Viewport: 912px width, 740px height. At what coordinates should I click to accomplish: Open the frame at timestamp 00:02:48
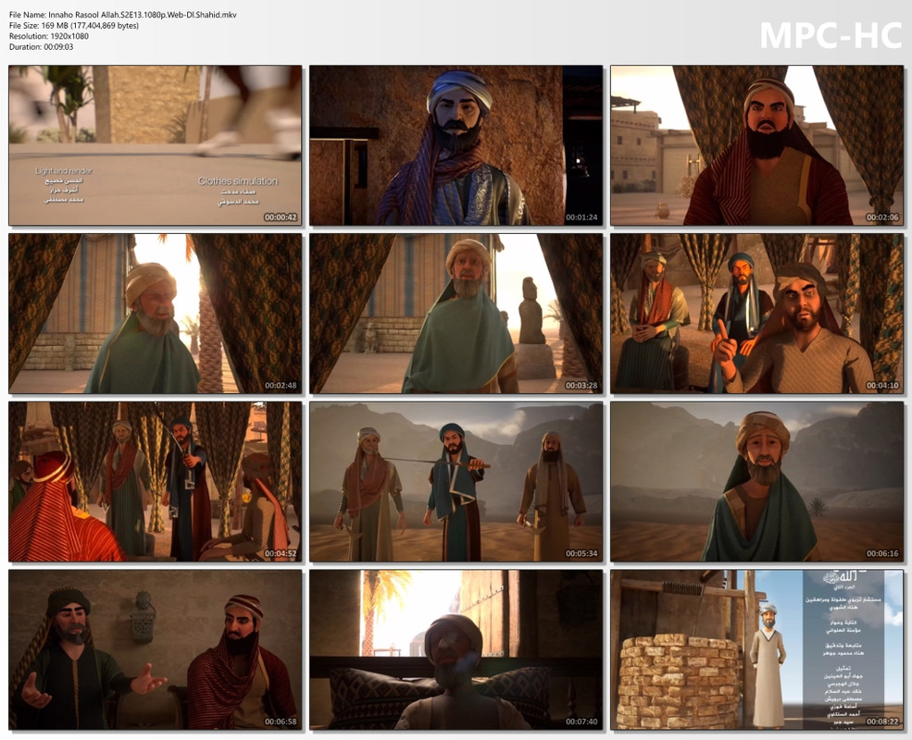point(156,314)
